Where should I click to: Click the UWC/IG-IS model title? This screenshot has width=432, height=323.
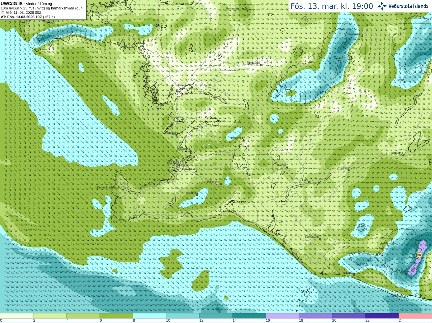point(11,4)
